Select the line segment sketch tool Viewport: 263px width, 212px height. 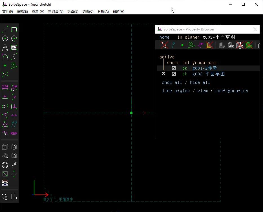(5, 29)
